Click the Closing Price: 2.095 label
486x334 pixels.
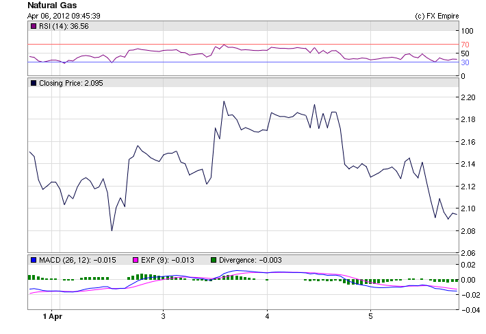[x=71, y=83]
